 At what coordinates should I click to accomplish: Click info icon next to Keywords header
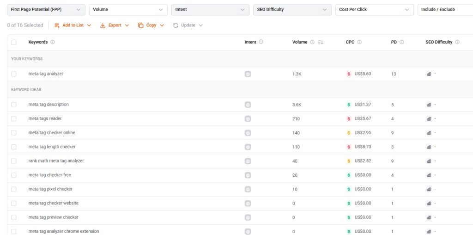52,42
